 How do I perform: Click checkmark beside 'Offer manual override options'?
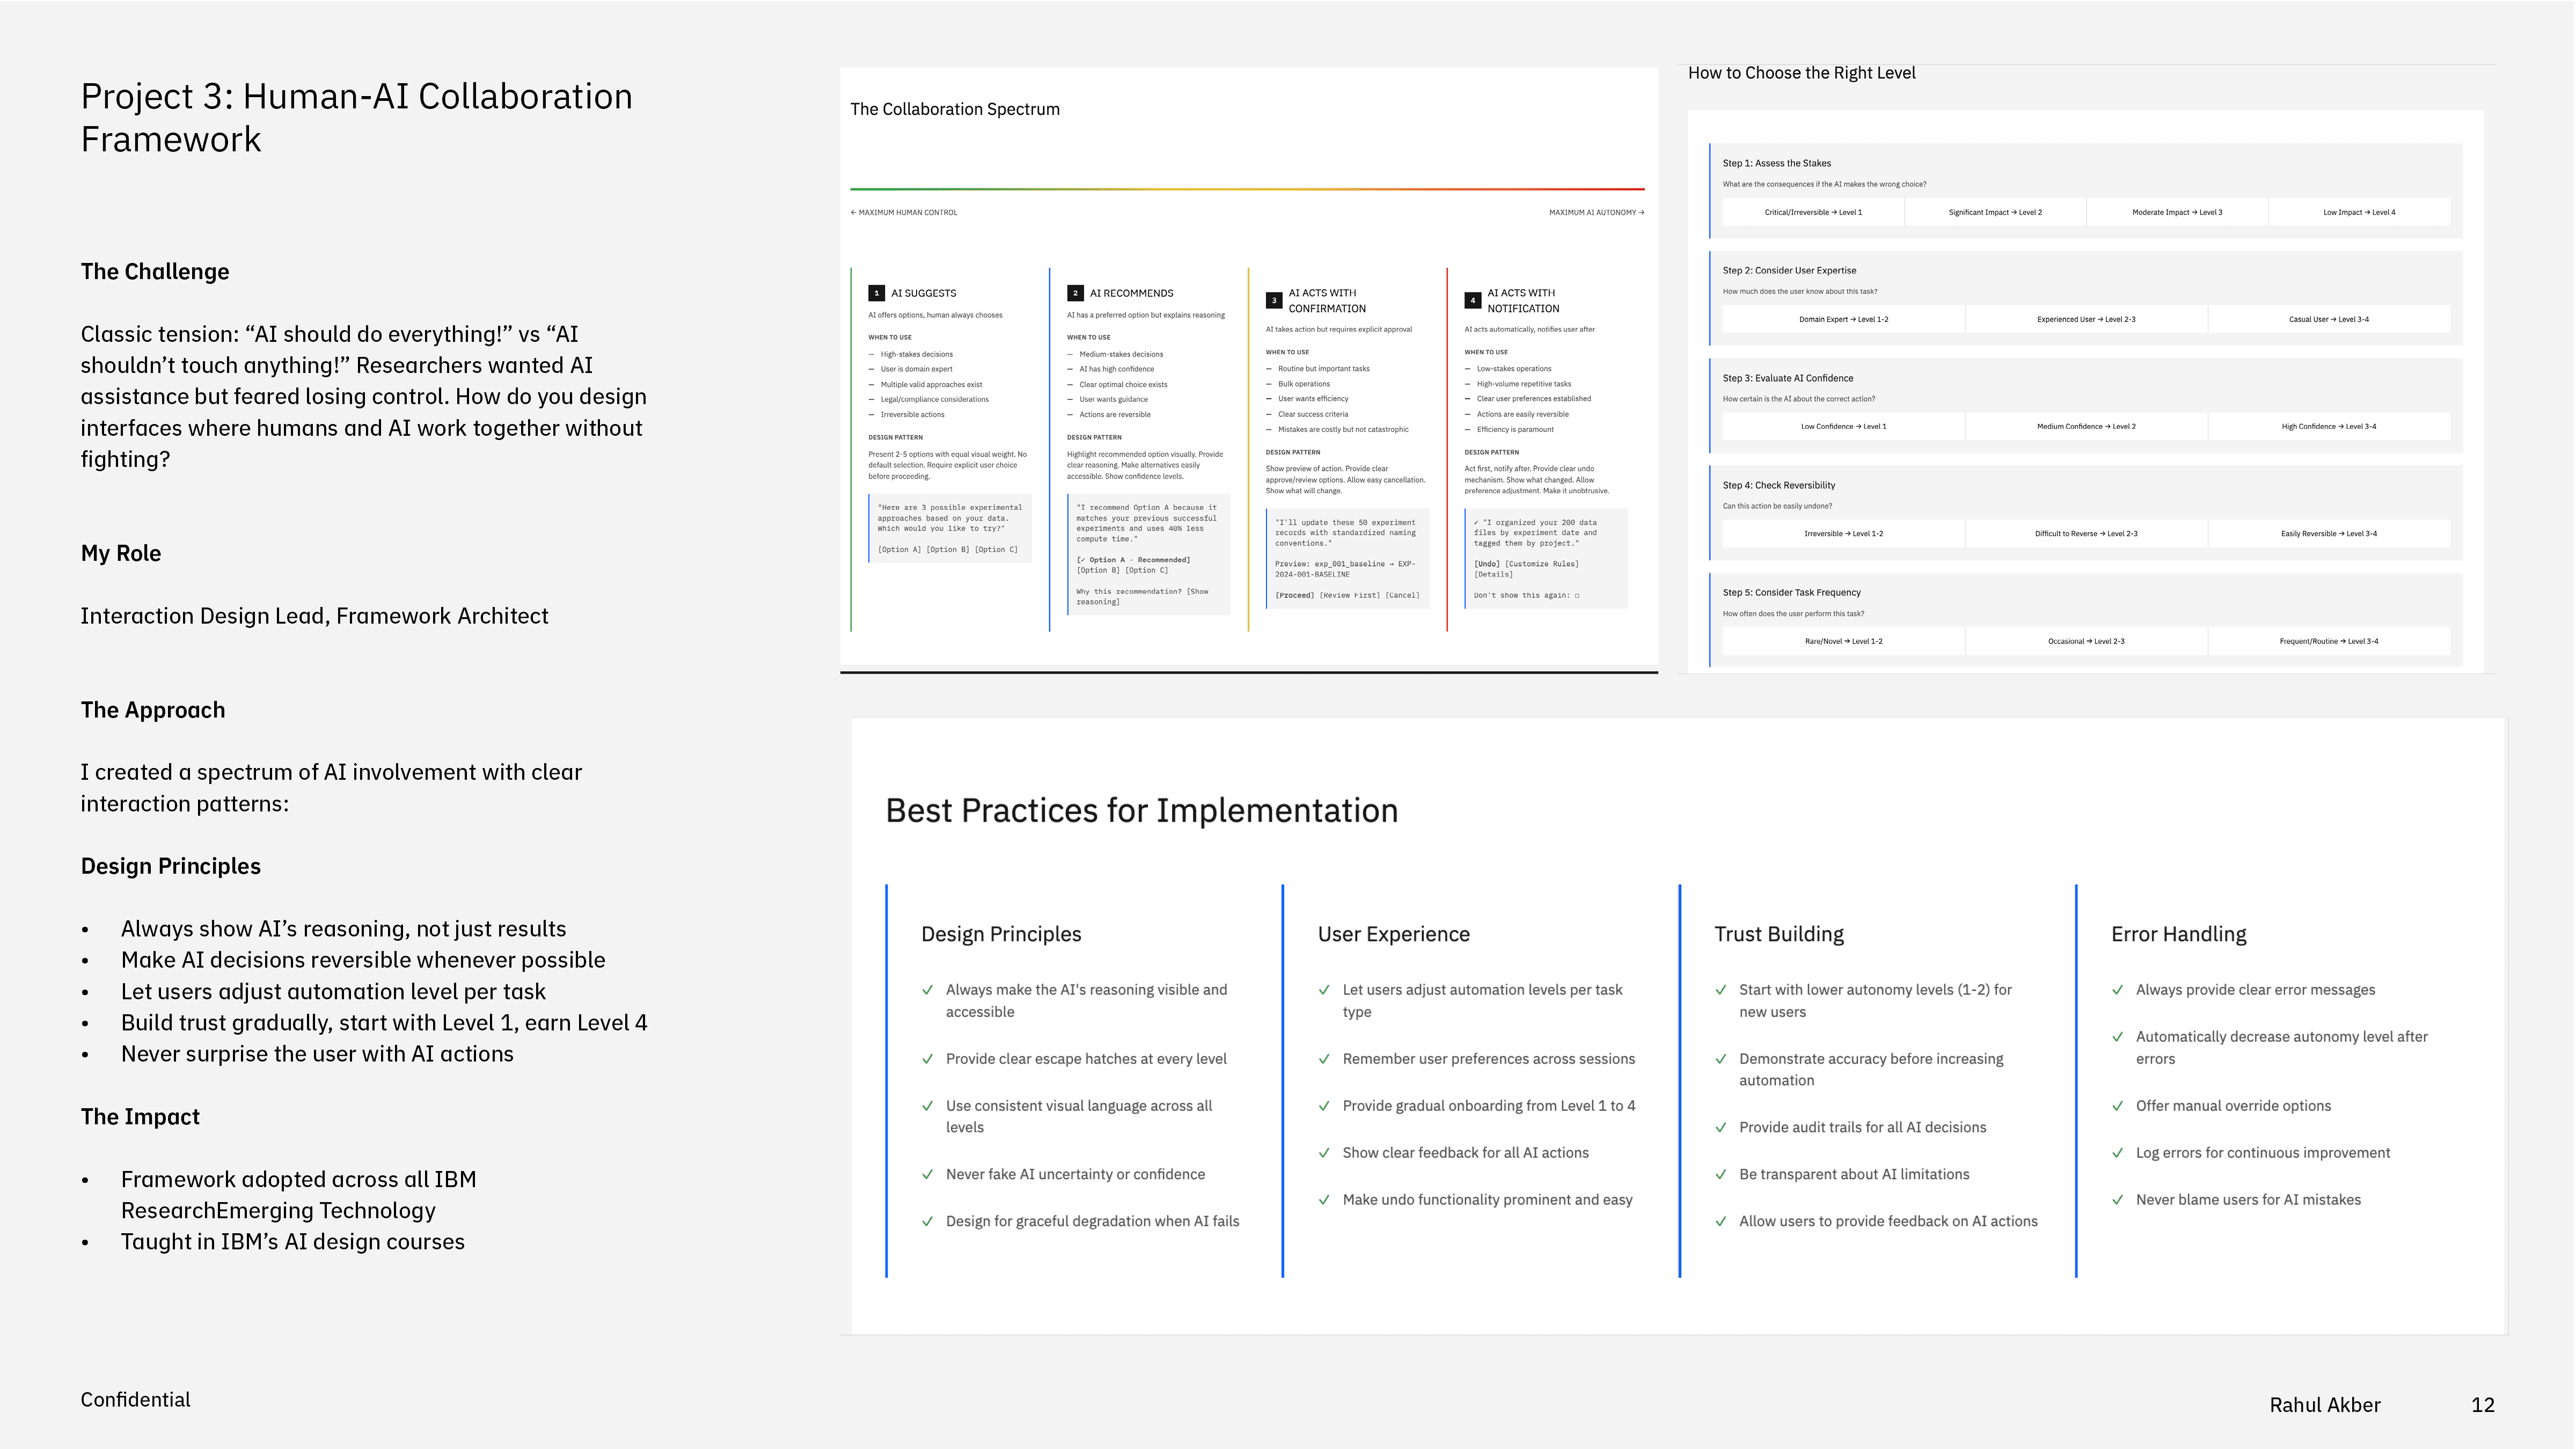2117,1105
